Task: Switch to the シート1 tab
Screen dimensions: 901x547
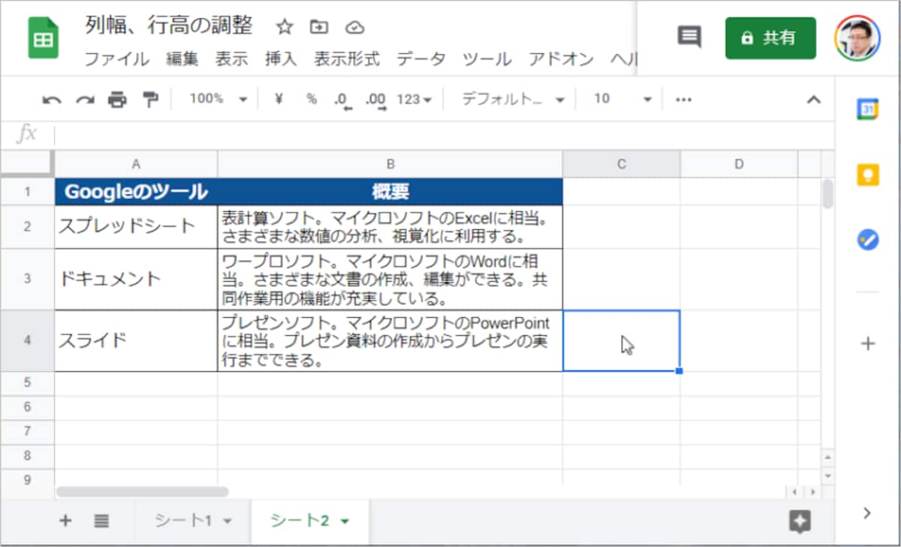Action: (x=183, y=520)
